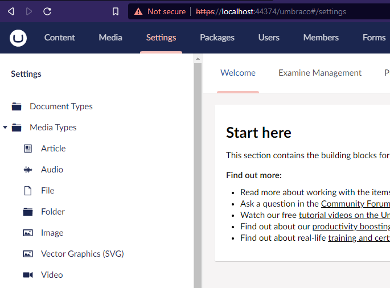Click the Audio waveform icon
The height and width of the screenshot is (288, 390).
pyautogui.click(x=28, y=170)
